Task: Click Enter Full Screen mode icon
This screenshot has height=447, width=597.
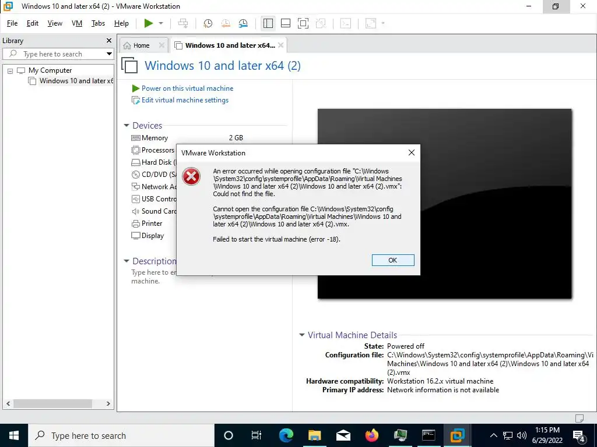Action: click(303, 23)
